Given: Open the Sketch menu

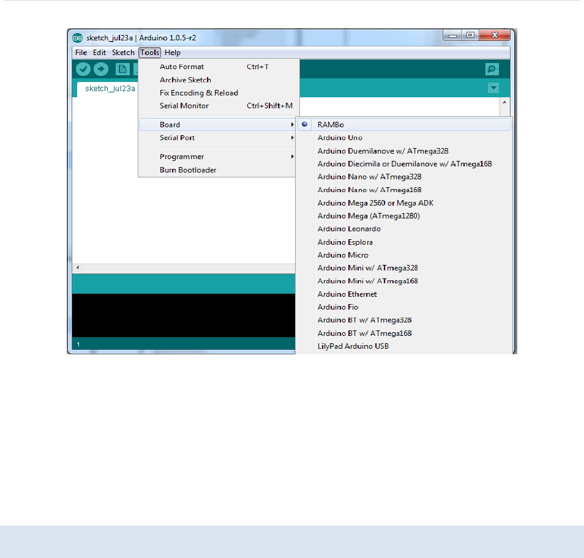Looking at the screenshot, I should click(x=123, y=53).
